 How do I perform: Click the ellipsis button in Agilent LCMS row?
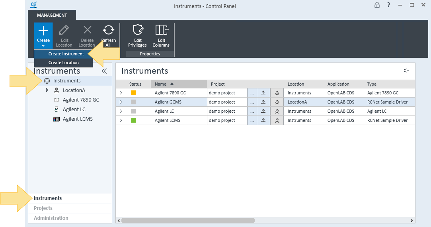(252, 120)
